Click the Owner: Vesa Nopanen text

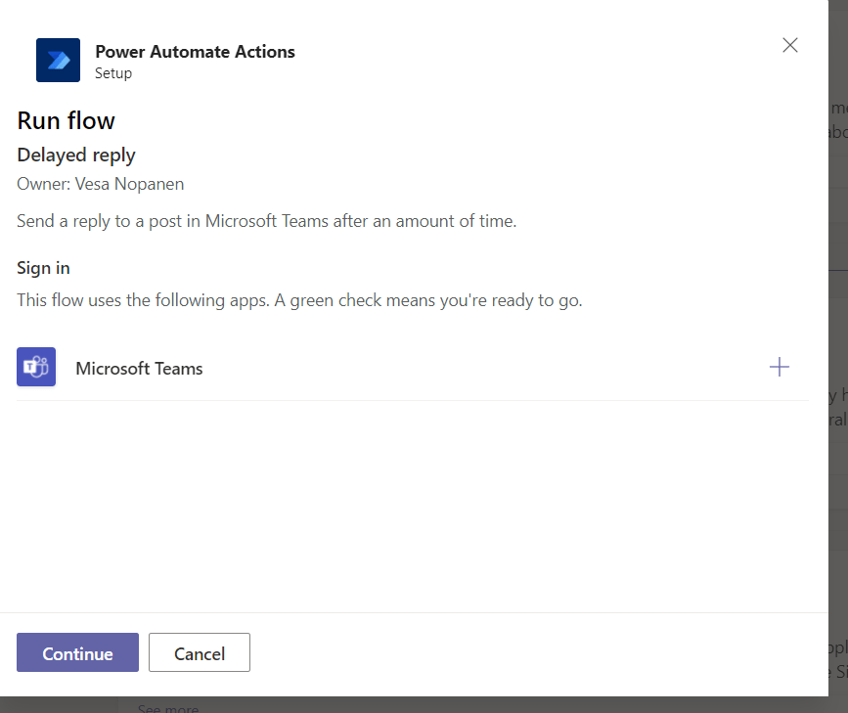(x=100, y=184)
